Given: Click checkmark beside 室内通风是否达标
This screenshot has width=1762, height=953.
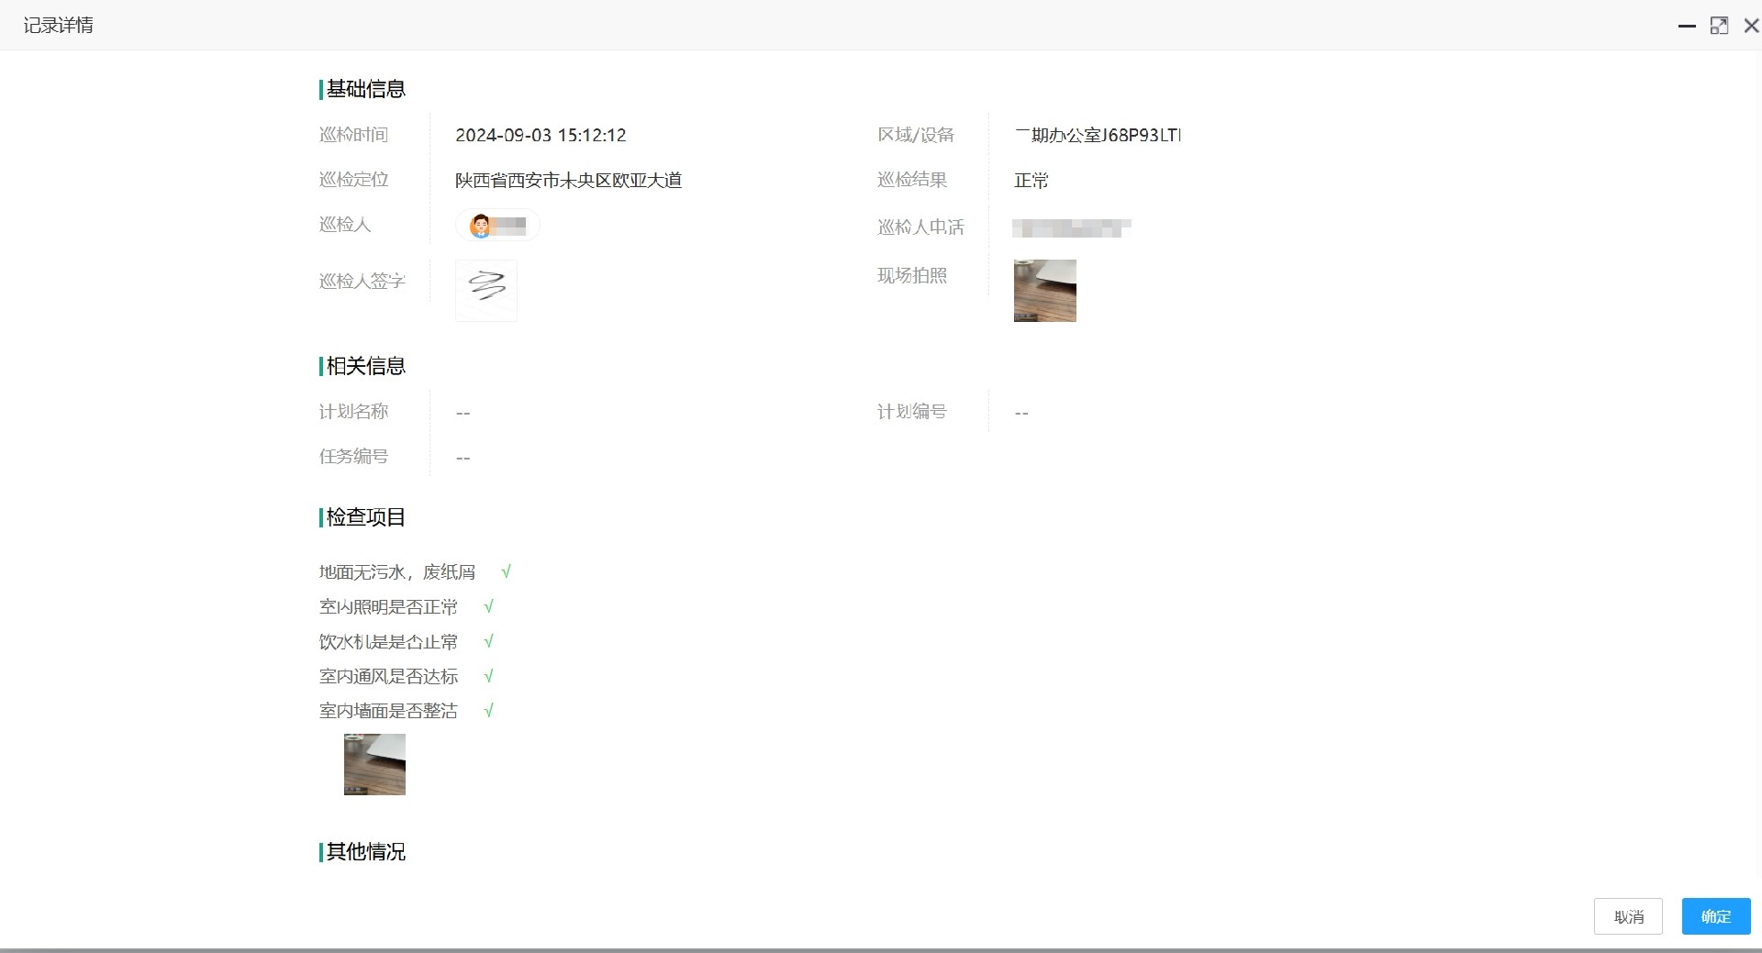Looking at the screenshot, I should [x=488, y=675].
